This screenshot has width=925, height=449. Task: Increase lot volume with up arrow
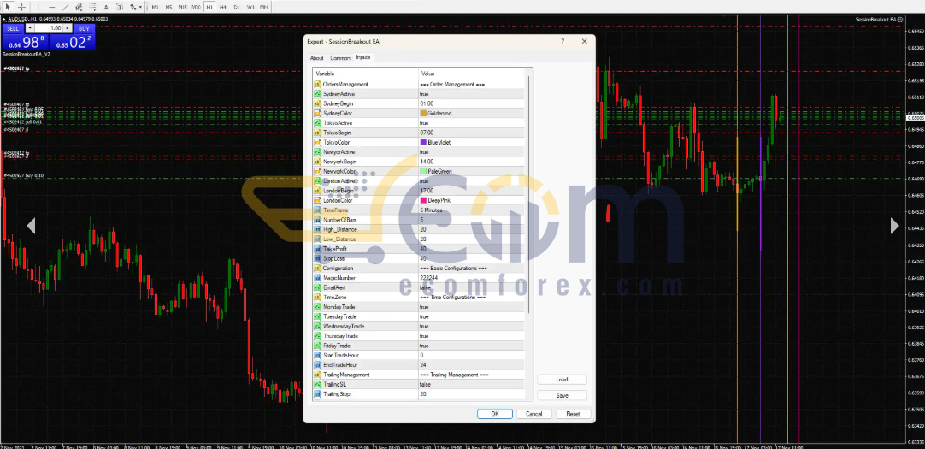click(x=68, y=27)
